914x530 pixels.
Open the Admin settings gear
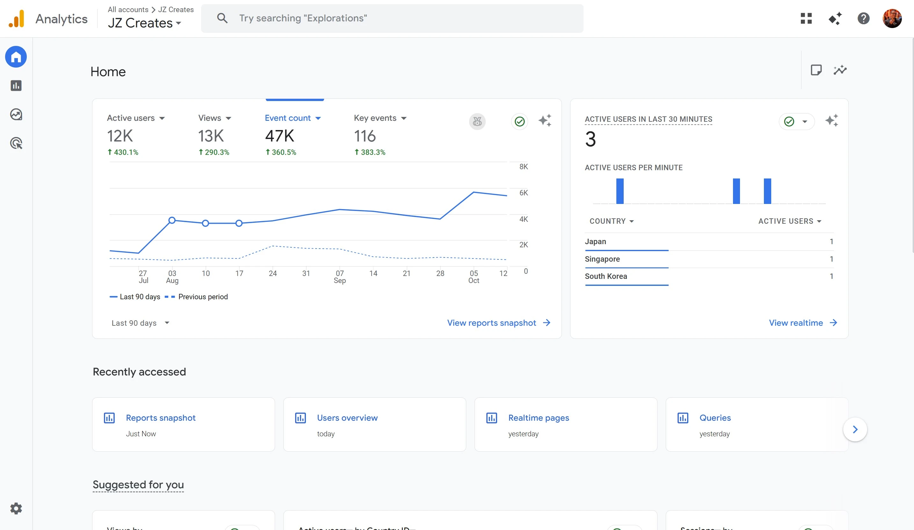[16, 508]
